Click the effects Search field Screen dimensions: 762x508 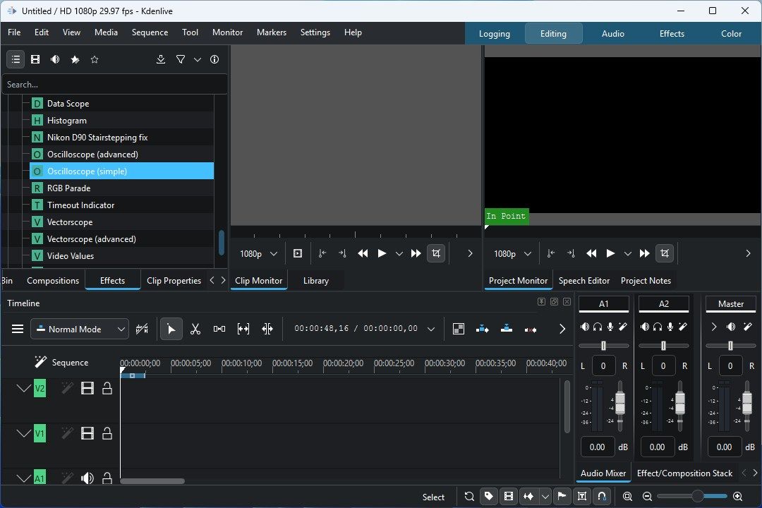pyautogui.click(x=115, y=84)
